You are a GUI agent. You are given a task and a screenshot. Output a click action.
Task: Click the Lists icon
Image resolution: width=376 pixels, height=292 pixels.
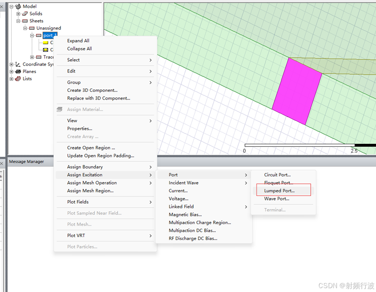(x=18, y=79)
